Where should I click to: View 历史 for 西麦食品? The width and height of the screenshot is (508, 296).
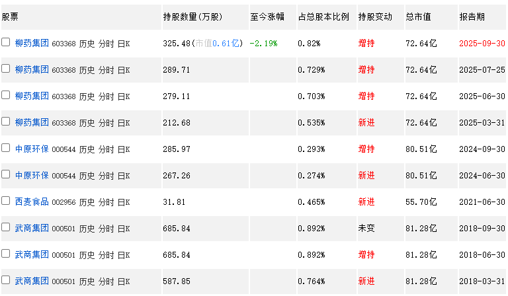pyautogui.click(x=87, y=202)
